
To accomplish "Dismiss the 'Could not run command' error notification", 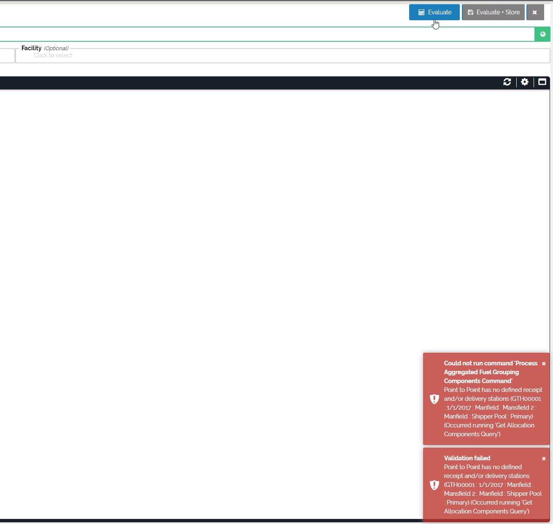I will 544,364.
